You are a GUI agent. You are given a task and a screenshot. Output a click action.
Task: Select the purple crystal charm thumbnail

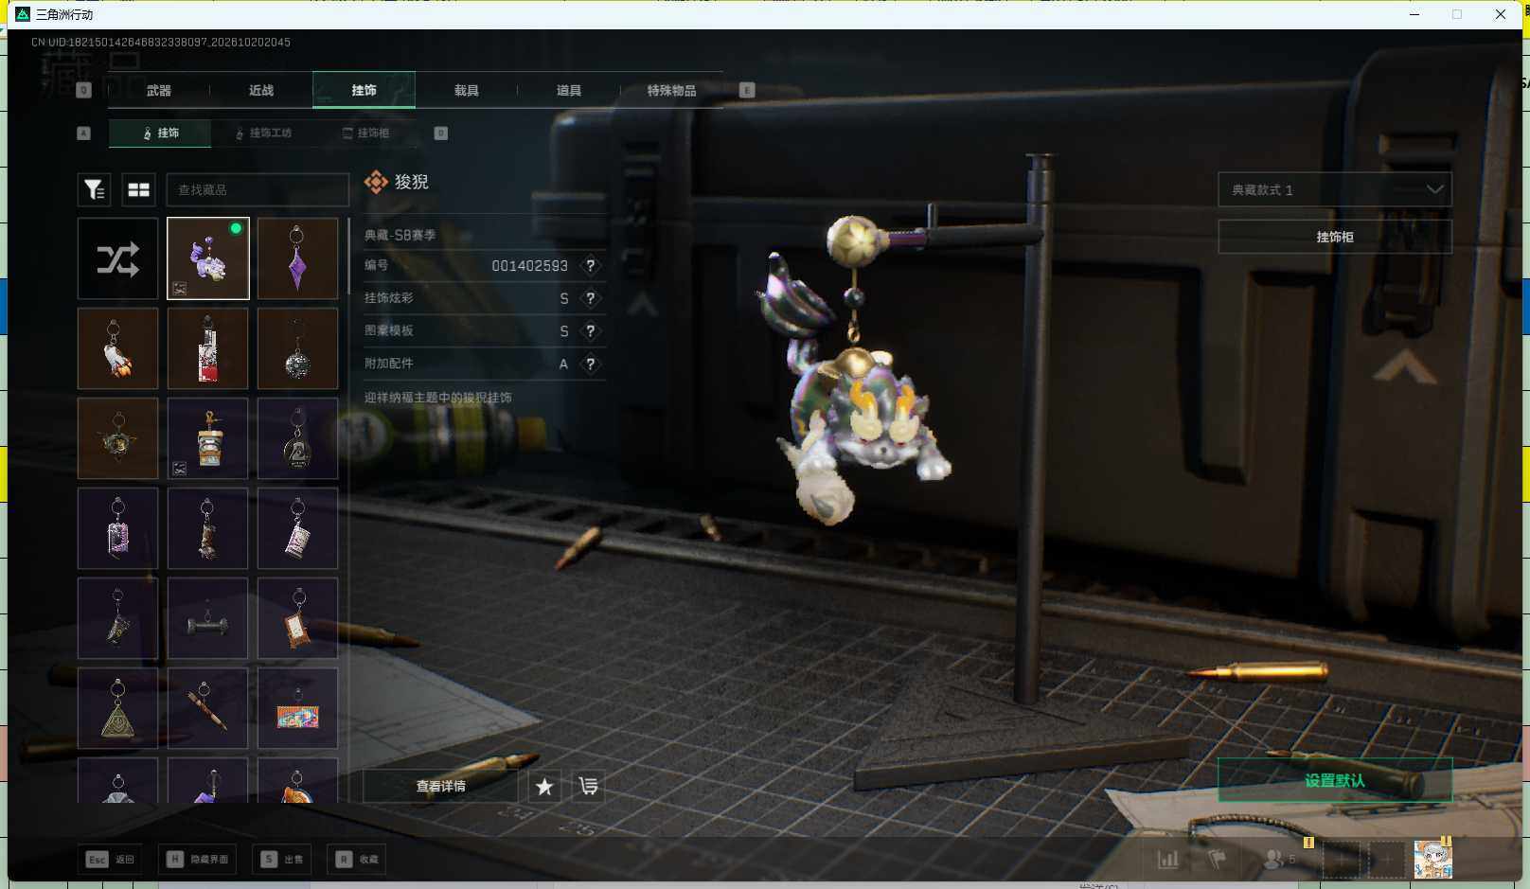tap(298, 258)
